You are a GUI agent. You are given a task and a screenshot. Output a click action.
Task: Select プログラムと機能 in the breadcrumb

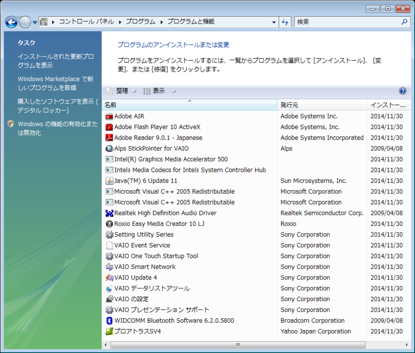(191, 22)
